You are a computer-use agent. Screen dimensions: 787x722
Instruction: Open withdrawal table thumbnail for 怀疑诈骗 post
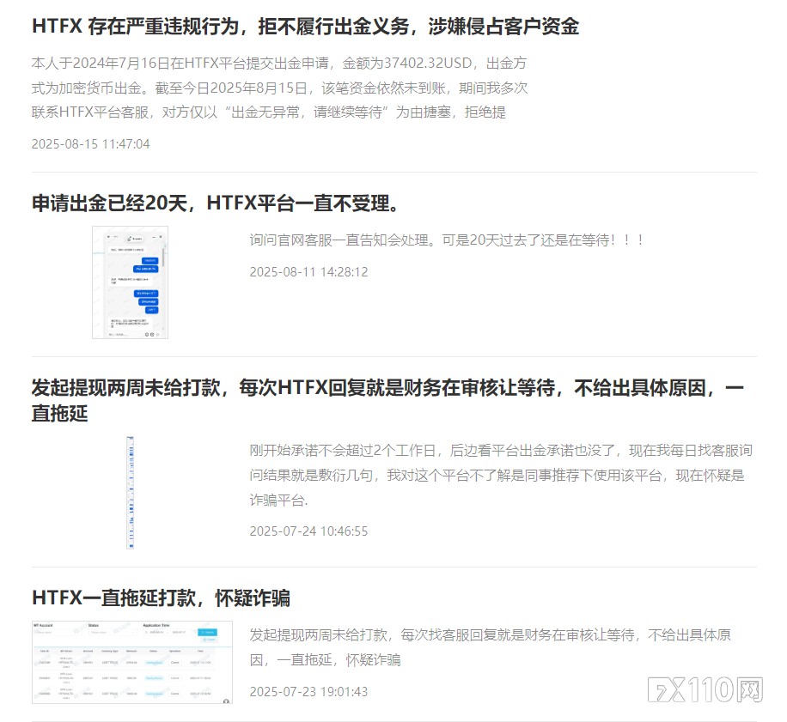click(132, 663)
